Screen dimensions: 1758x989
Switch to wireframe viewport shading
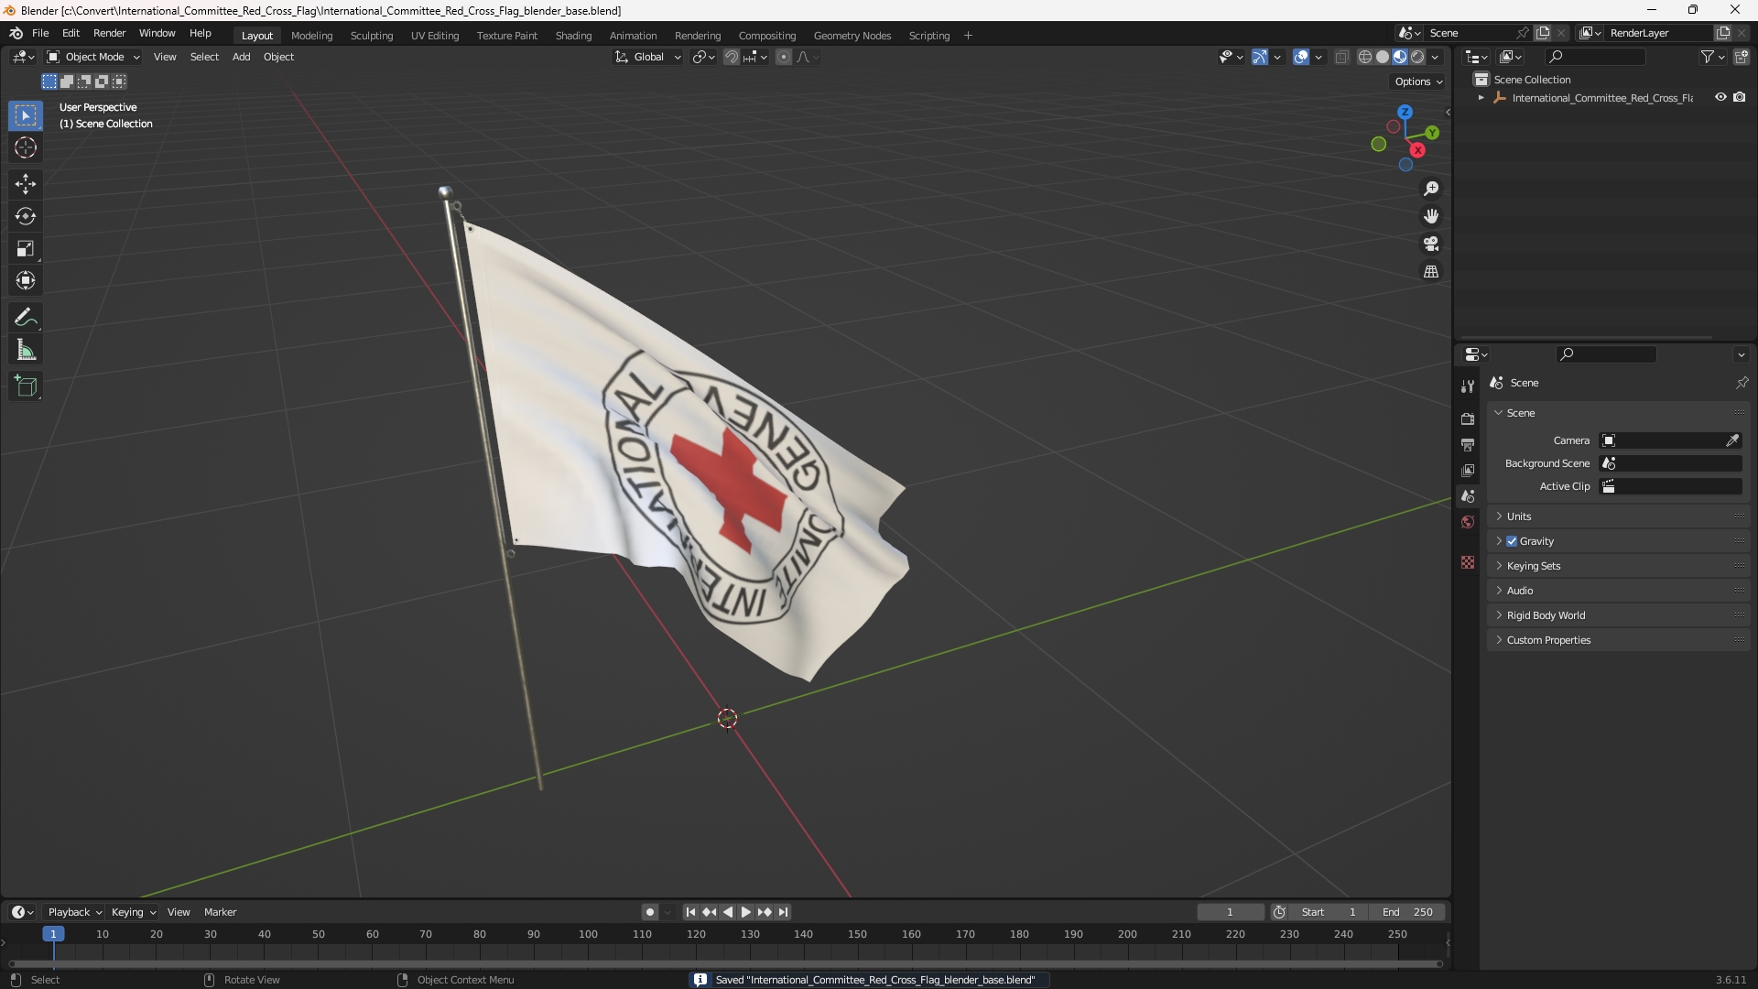coord(1365,57)
